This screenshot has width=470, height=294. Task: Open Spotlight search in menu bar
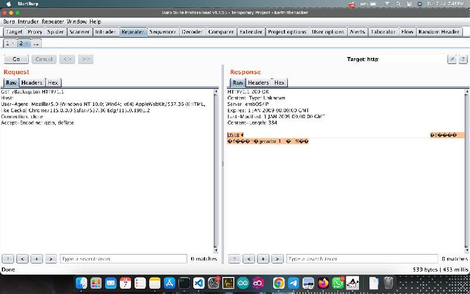tap(398, 4)
